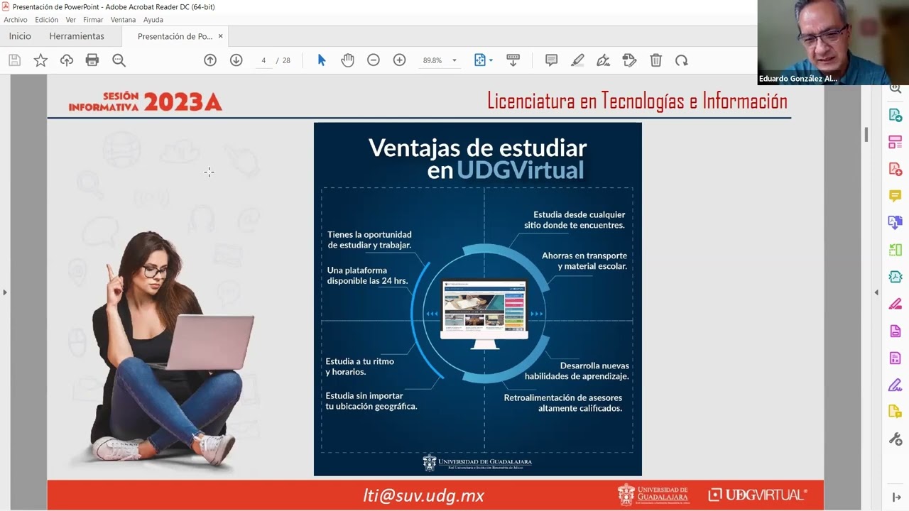Zoom out with the minus button
The width and height of the screenshot is (909, 511).
(x=374, y=60)
